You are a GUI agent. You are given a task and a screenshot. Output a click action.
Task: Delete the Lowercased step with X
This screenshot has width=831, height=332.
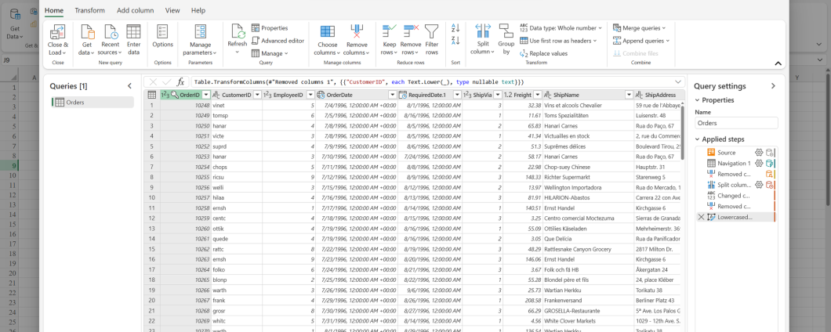701,217
